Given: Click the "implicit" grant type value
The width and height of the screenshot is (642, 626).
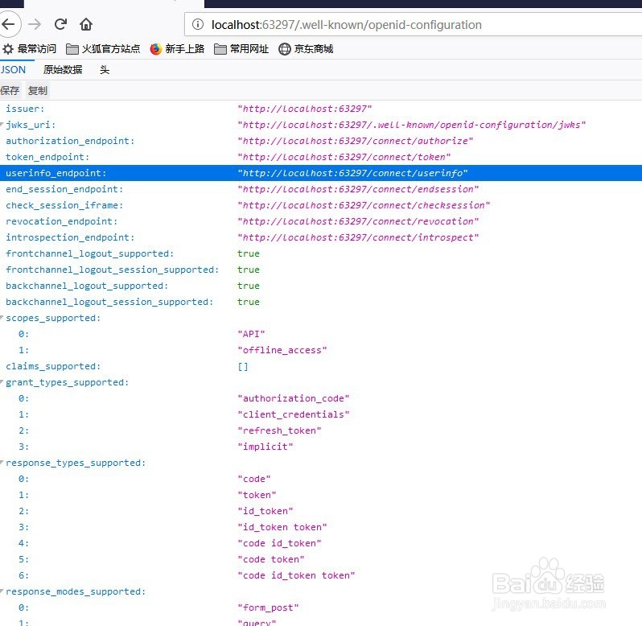Looking at the screenshot, I should pyautogui.click(x=265, y=447).
